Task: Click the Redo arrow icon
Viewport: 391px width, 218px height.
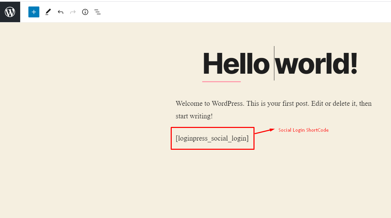Action: (73, 12)
